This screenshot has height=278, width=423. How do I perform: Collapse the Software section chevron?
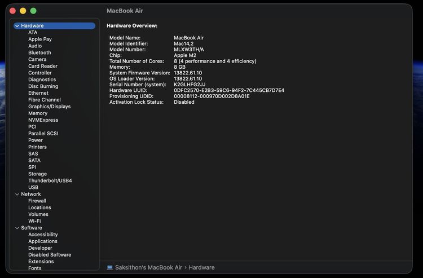pos(17,228)
